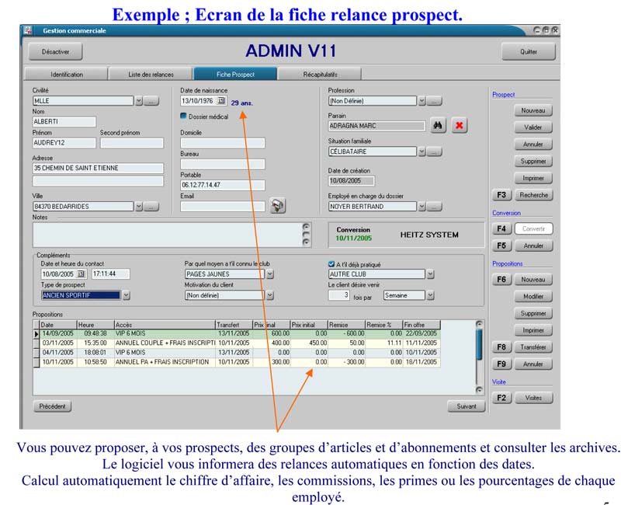This screenshot has width=621, height=505.
Task: Open the date of birth calendar picker
Action: tap(221, 101)
